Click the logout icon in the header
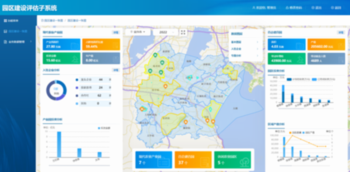Image resolution: width=350 pixels, height=172 pixels. click(313, 7)
